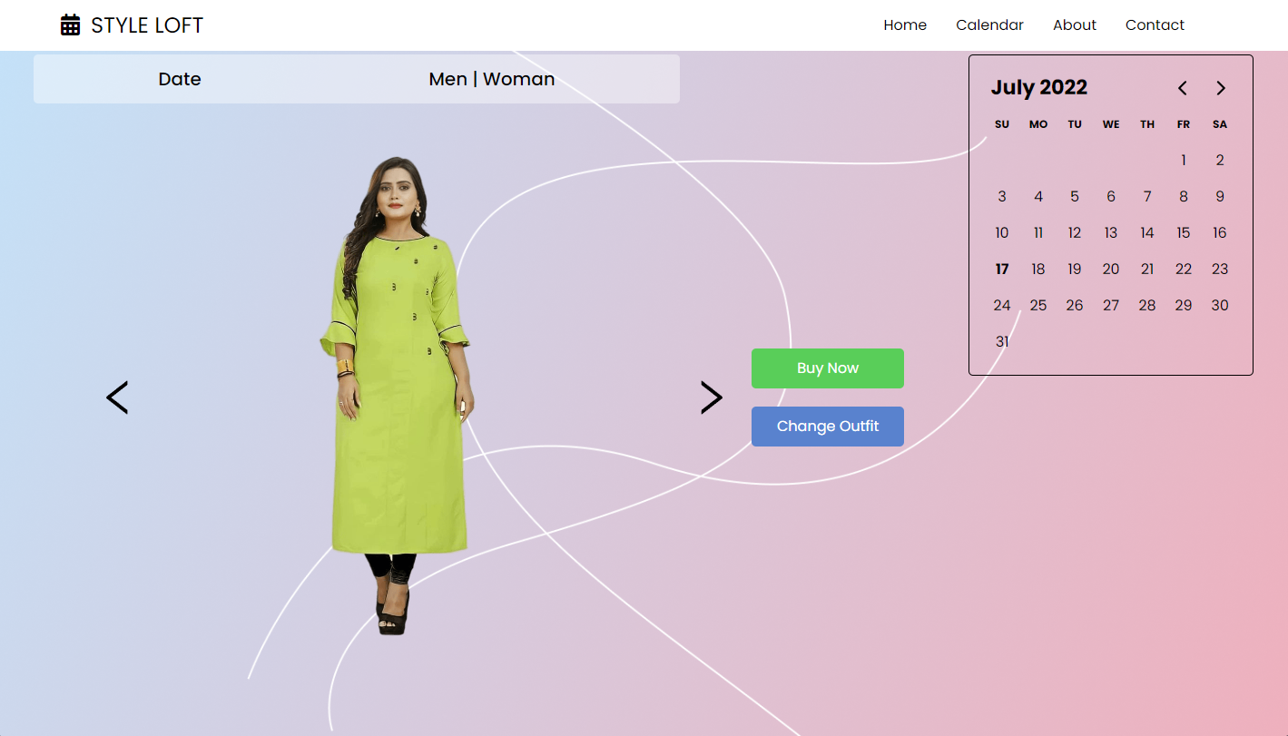Click the SU weekday header

click(x=1002, y=124)
